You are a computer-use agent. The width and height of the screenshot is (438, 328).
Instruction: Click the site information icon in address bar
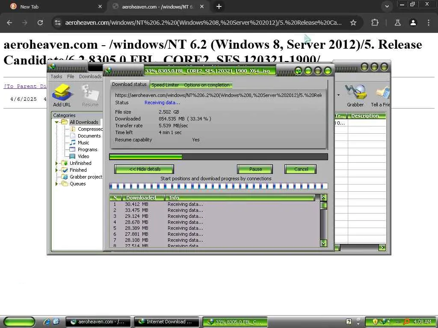[58, 23]
